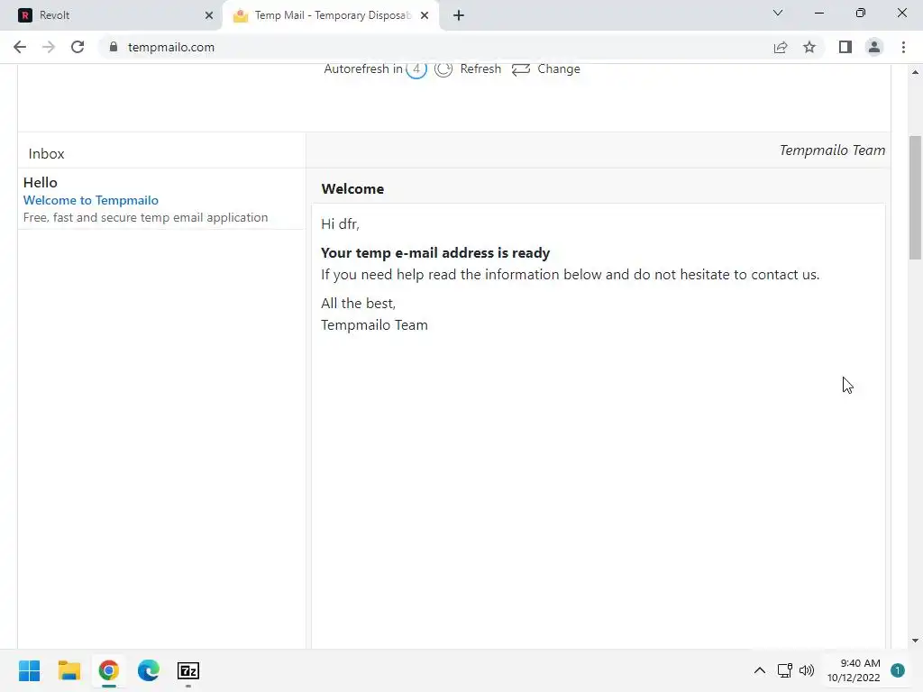
Task: Click 'Your temp e-mail address is ready'
Action: tap(435, 252)
